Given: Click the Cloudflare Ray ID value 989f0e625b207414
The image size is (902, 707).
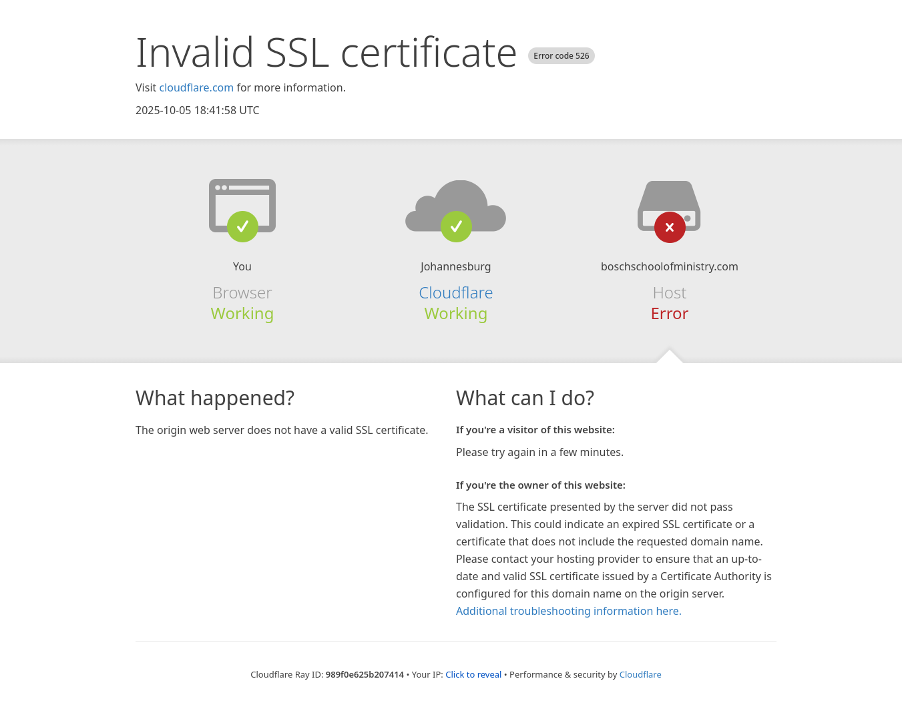Looking at the screenshot, I should (365, 674).
